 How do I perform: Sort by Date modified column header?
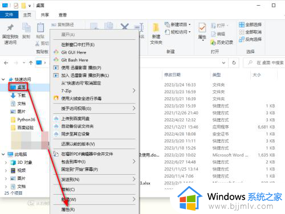pos(172,75)
